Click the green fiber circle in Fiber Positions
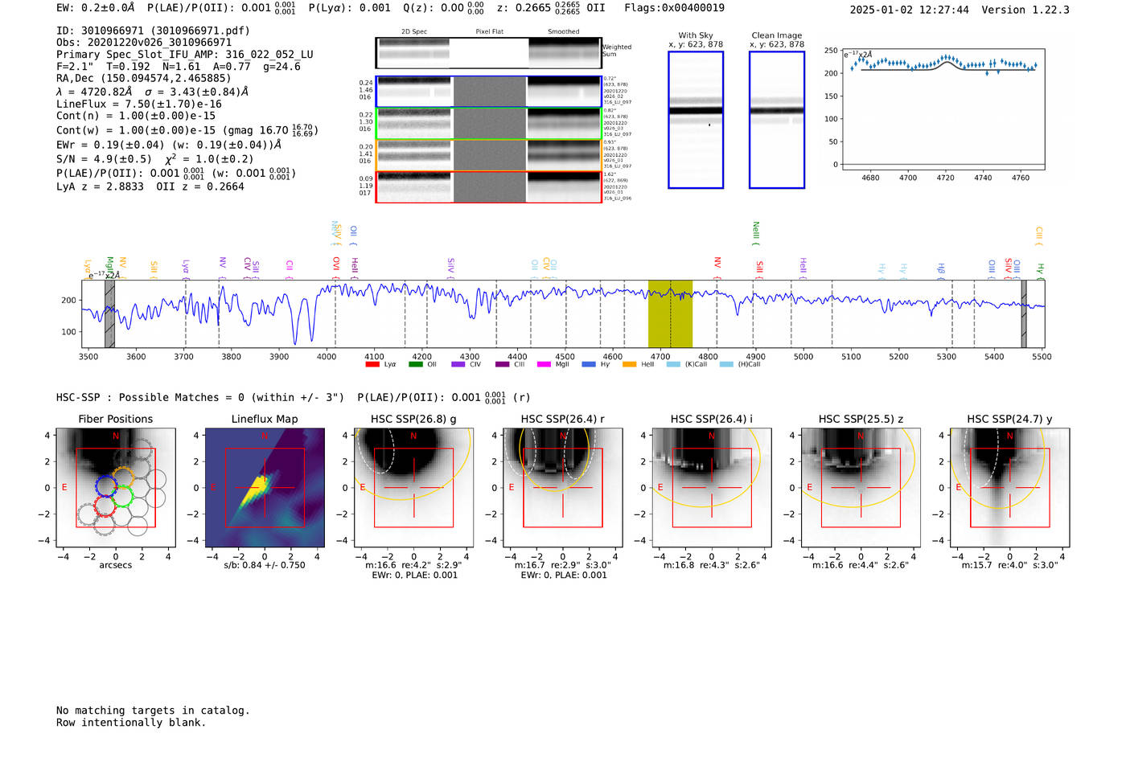This screenshot has width=1126, height=766. pyautogui.click(x=122, y=495)
